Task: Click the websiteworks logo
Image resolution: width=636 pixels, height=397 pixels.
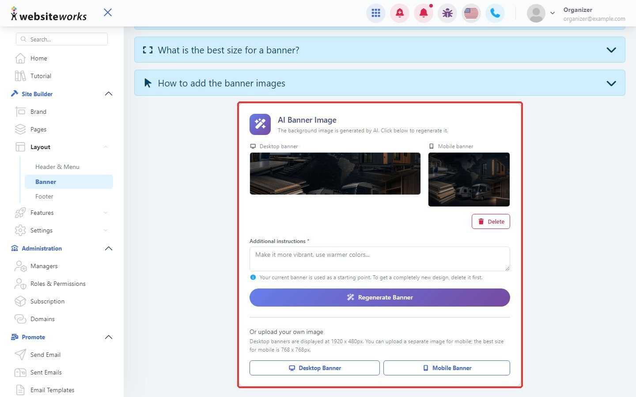Action: coord(49,14)
